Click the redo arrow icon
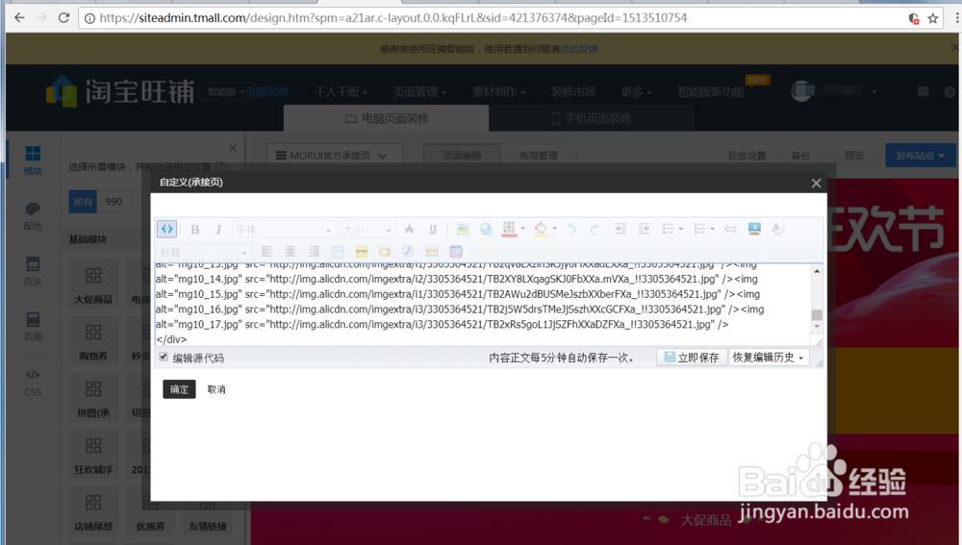Image resolution: width=962 pixels, height=545 pixels. 595,230
